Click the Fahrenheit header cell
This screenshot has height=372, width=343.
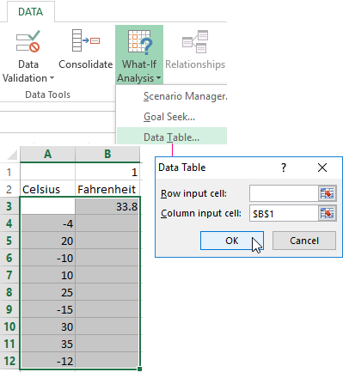(107, 189)
